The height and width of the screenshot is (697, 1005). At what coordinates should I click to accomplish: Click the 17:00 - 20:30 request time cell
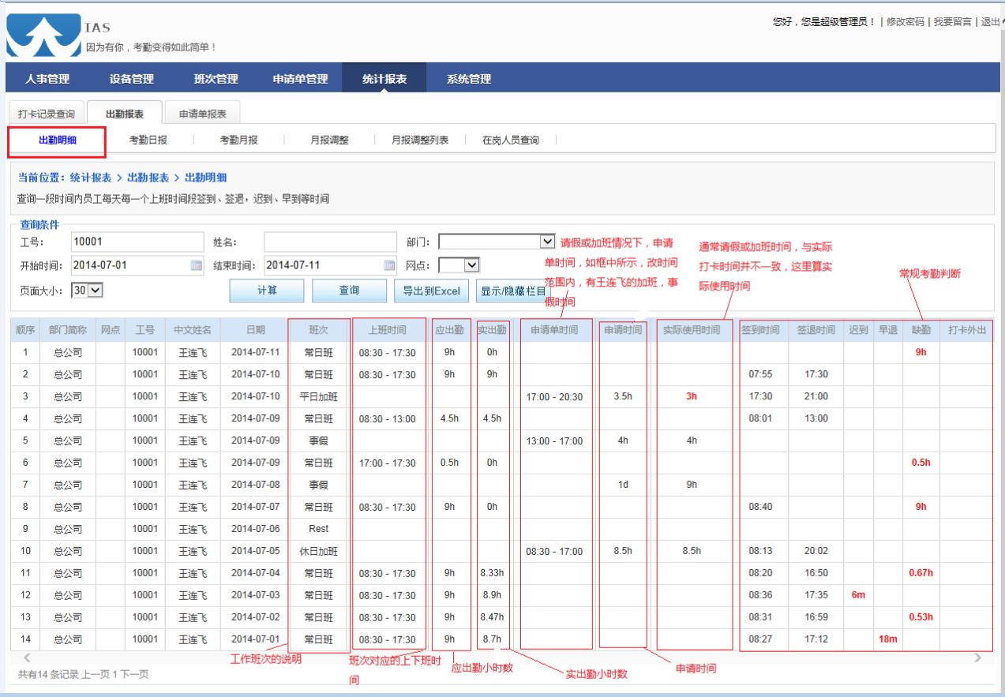[x=554, y=396]
